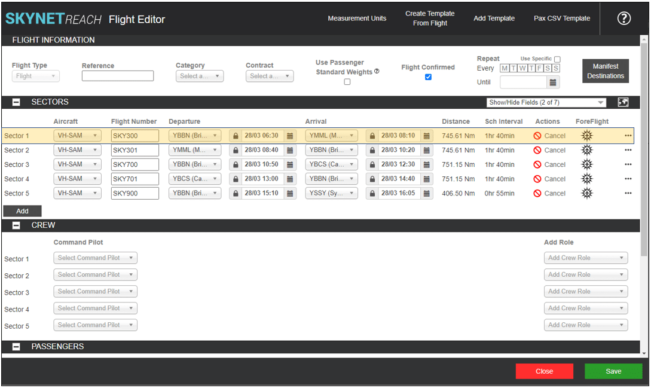This screenshot has width=651, height=388.
Task: Open three-dots menu for Sector 3
Action: click(x=628, y=164)
